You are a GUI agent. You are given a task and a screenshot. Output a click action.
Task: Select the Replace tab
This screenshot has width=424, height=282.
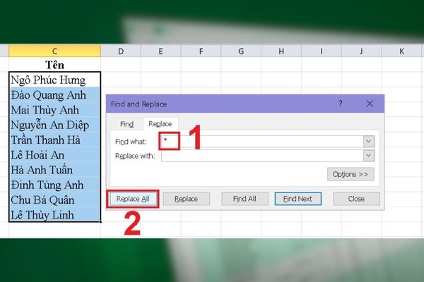[160, 124]
